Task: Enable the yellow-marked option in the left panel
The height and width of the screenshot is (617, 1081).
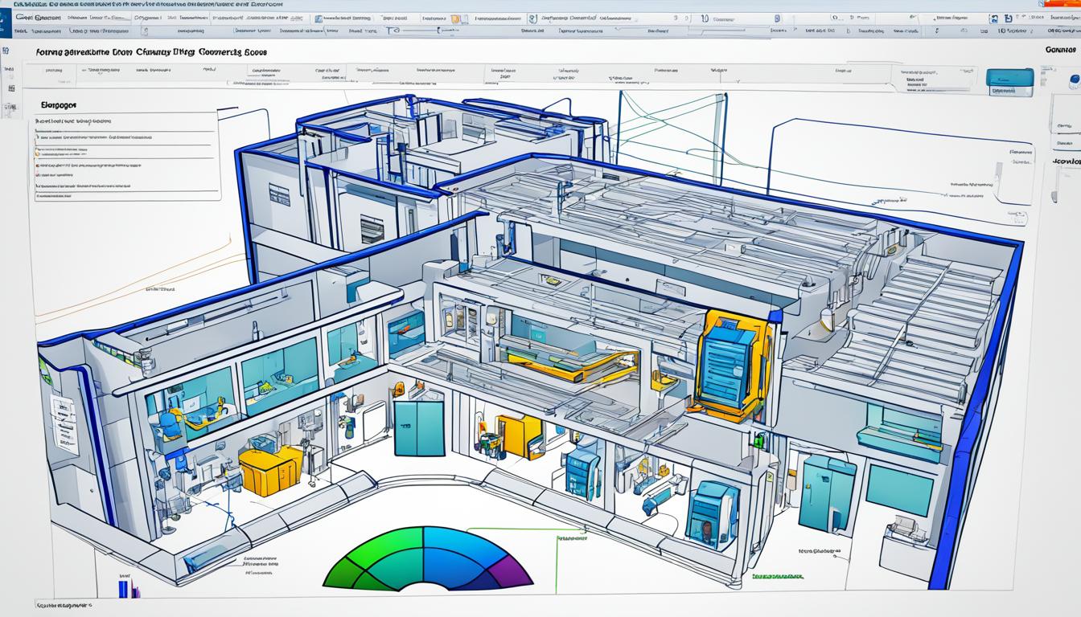Action: (39, 153)
